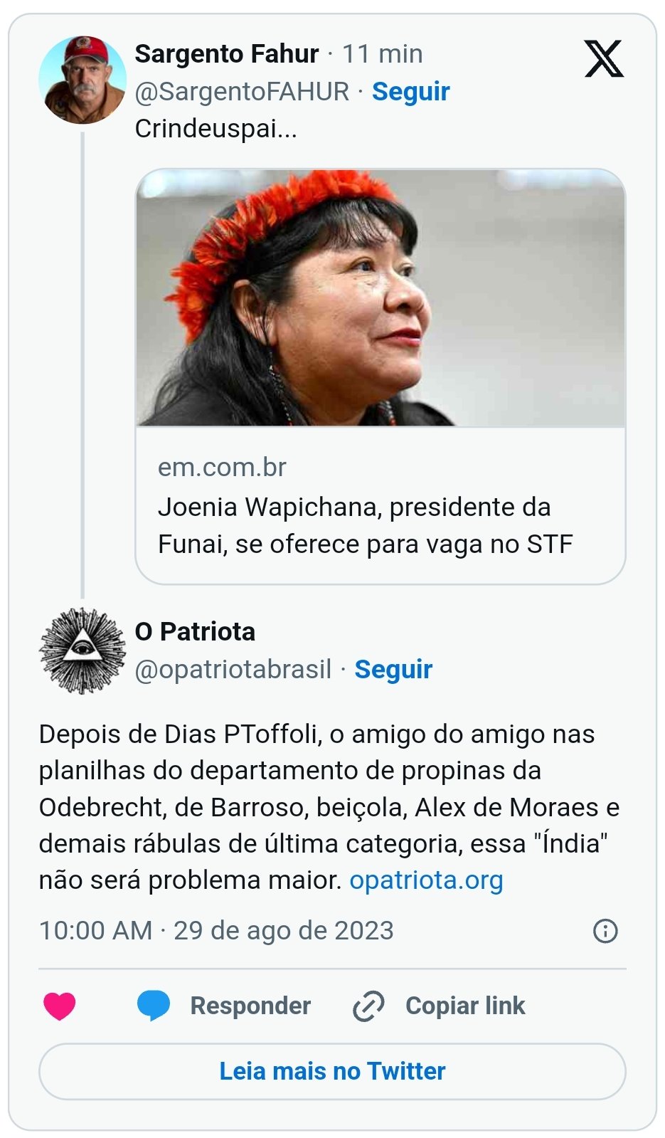This screenshot has height=1138, width=665.
Task: Open the Joenia Wapichana article headline
Action: [x=365, y=525]
